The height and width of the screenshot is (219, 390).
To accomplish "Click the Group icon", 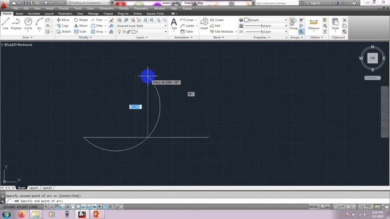I will 293,24.
